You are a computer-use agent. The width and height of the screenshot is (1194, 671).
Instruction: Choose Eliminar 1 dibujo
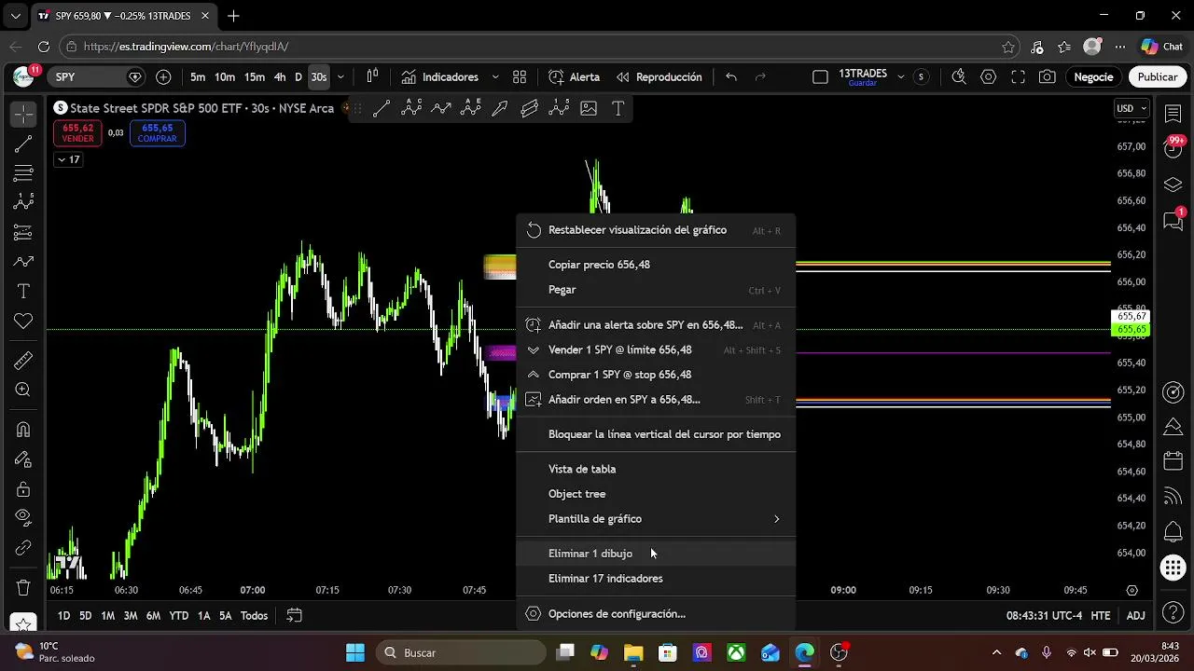click(656, 554)
